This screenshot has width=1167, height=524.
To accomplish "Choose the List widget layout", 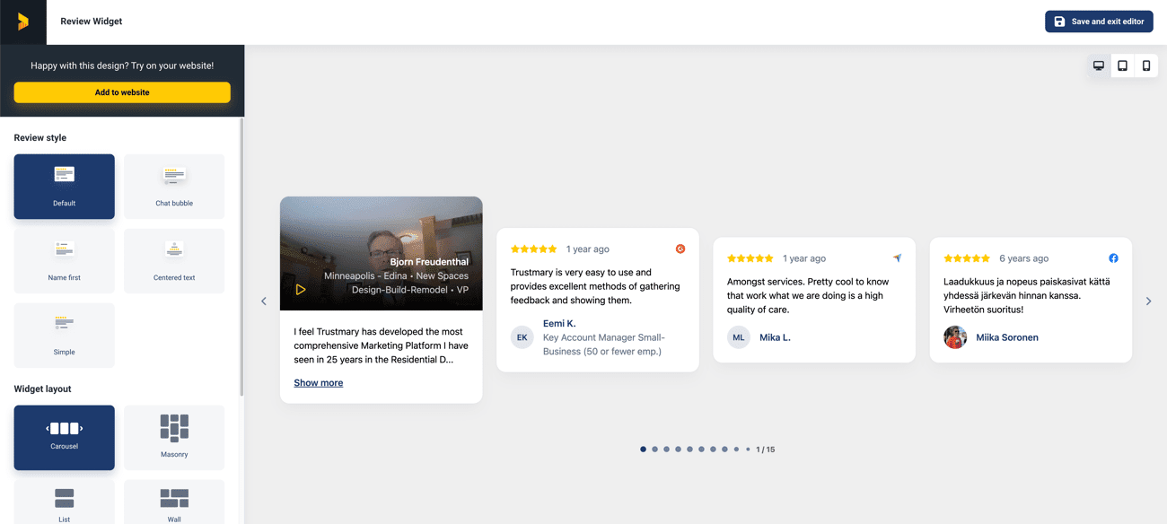I will pyautogui.click(x=64, y=502).
